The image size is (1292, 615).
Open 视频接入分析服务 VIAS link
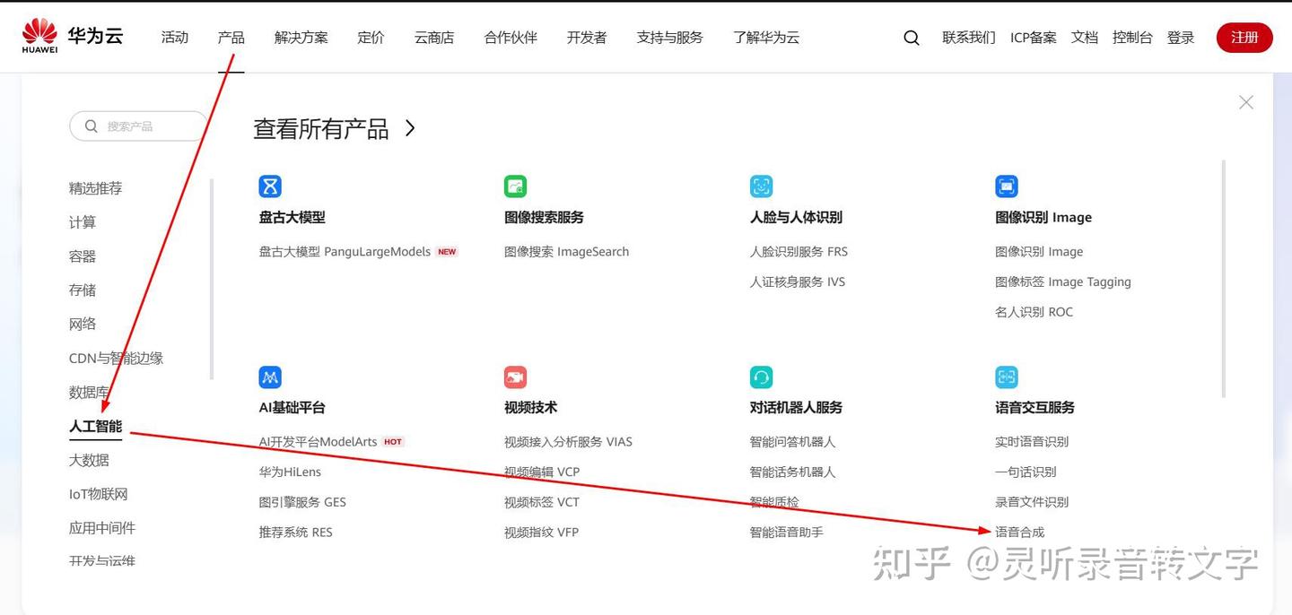pos(569,442)
